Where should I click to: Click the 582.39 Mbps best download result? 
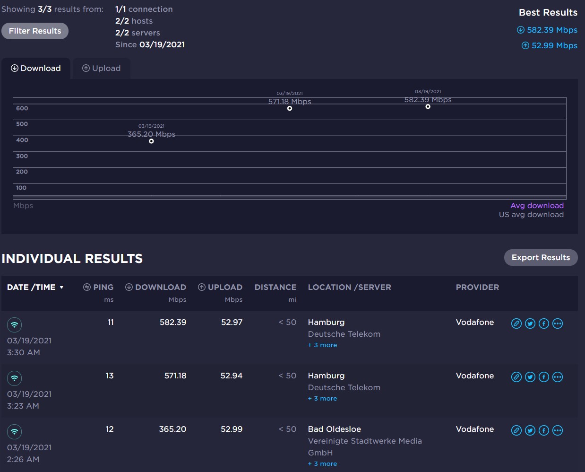(547, 30)
